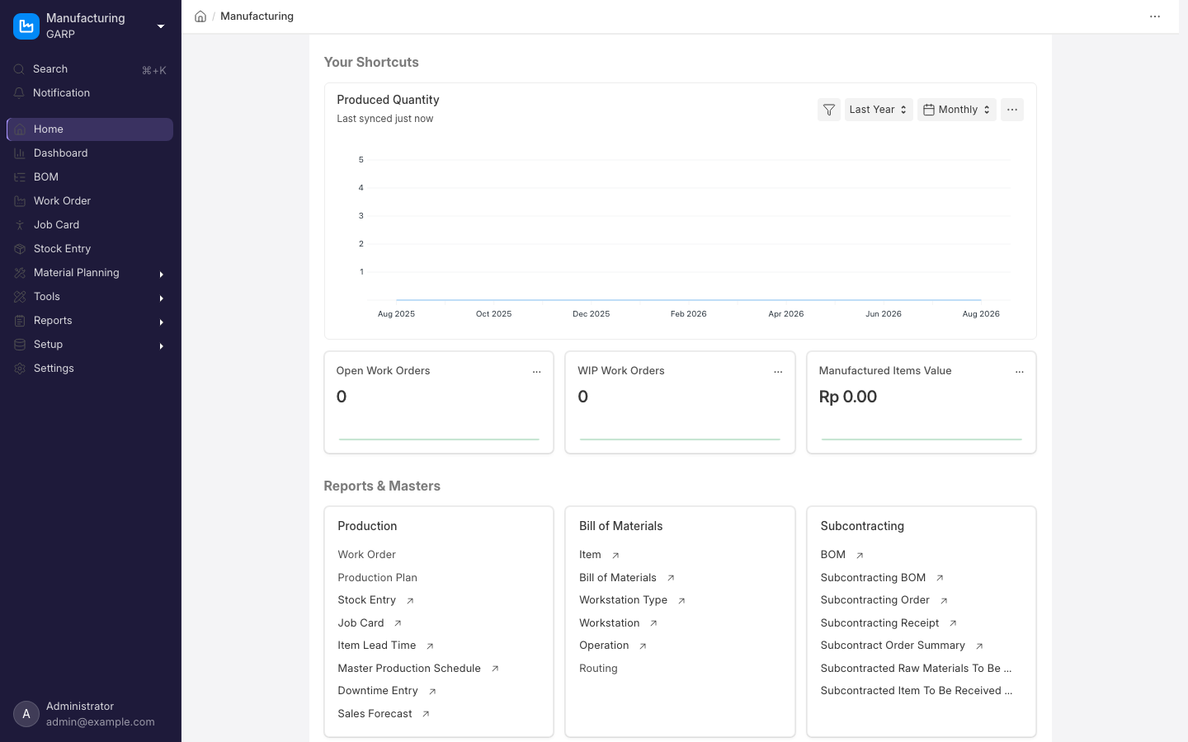Open Open Work Orders card options menu
The image size is (1188, 742).
[537, 372]
